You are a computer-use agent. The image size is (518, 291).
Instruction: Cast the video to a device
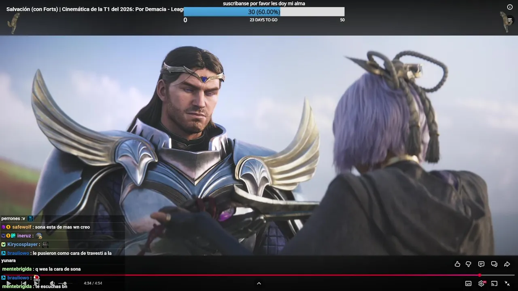pos(494,283)
